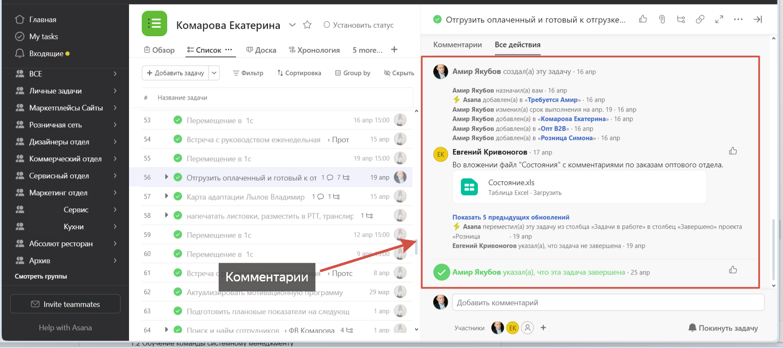Open the Сортировка option
Screen dimensions: 783x348
point(299,73)
